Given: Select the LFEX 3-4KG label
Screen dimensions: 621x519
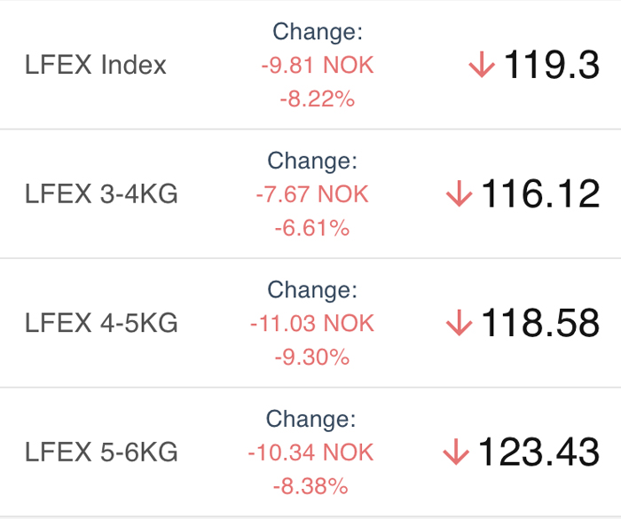Looking at the screenshot, I should point(101,193).
